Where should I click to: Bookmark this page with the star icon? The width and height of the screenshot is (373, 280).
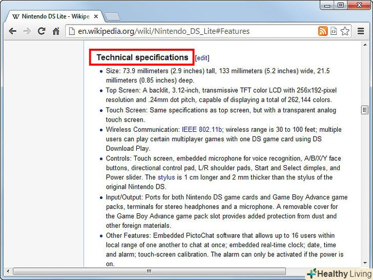(x=345, y=31)
